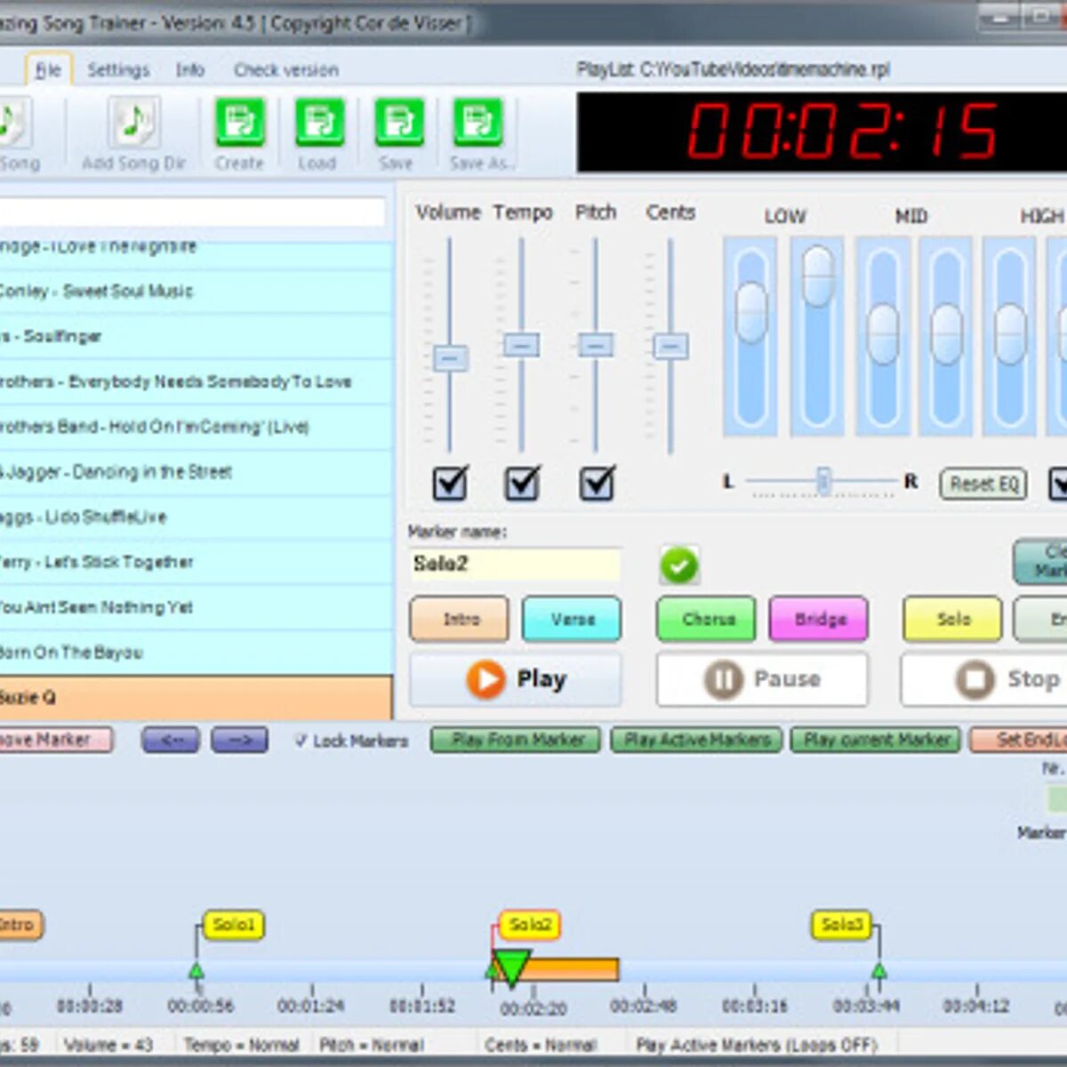Click the Verse marker button
This screenshot has height=1067, width=1067.
click(572, 619)
